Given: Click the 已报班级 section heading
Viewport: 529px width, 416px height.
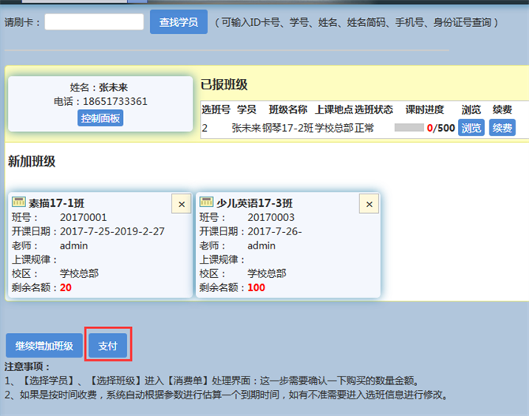Looking at the screenshot, I should 224,84.
